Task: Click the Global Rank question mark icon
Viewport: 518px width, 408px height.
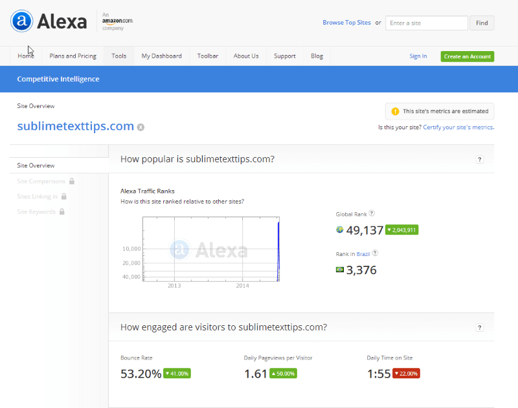Action: (x=372, y=213)
